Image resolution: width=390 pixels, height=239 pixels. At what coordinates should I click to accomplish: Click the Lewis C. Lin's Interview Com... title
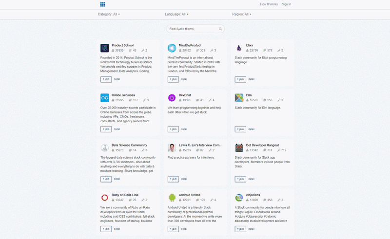click(200, 145)
